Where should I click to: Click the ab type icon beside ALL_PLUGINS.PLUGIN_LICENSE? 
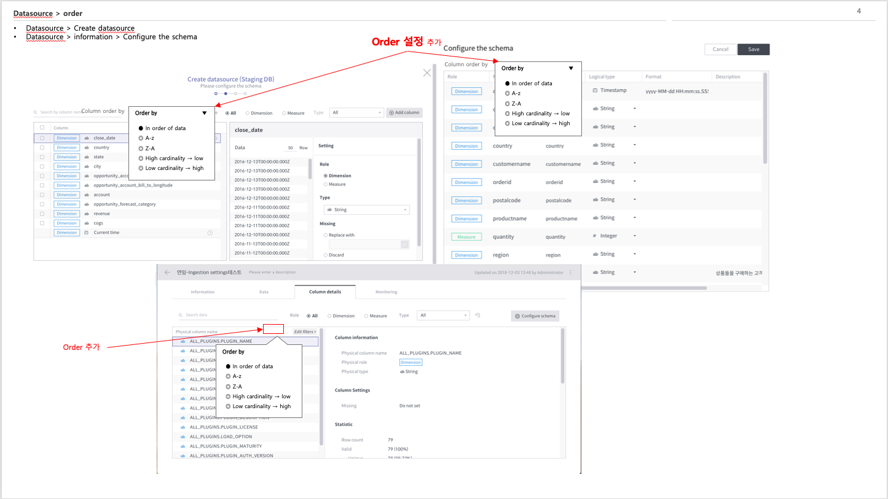(183, 427)
